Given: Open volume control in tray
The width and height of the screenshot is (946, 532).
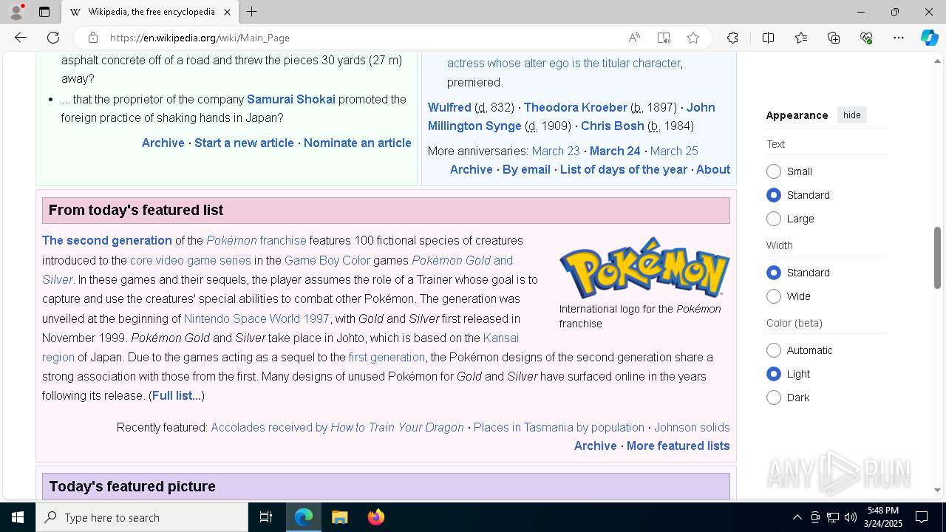Looking at the screenshot, I should click(x=850, y=517).
